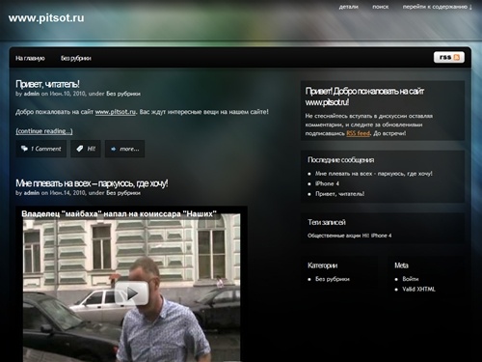The image size is (482, 362).
Task: Click the Теги записей heading
Action: 327,222
